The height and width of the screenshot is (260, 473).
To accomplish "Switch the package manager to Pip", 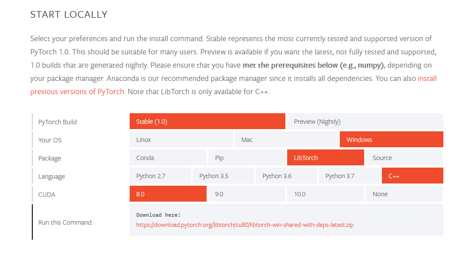I will tap(246, 157).
